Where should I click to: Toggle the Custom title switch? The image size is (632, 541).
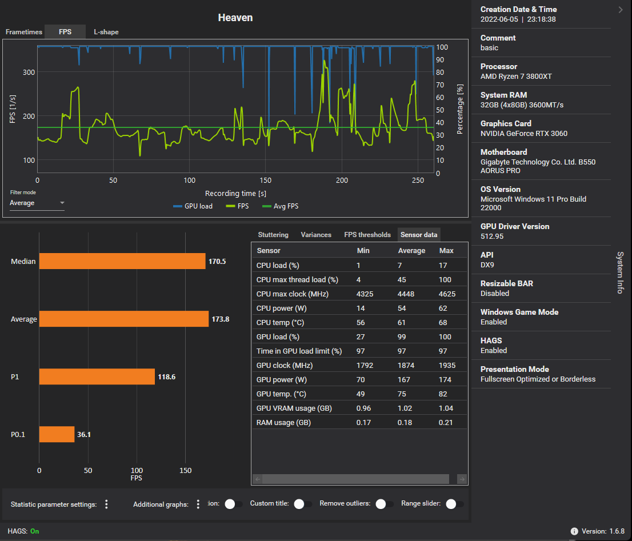pos(302,504)
